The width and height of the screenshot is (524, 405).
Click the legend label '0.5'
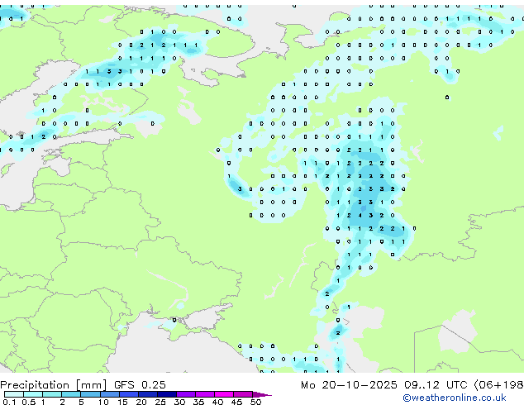tap(29, 402)
